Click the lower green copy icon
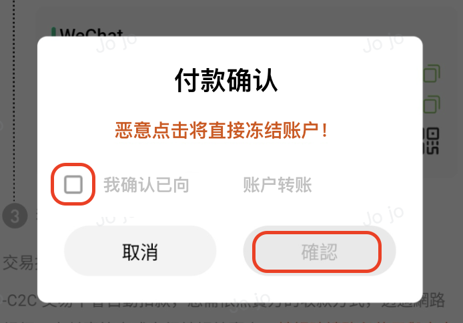The width and height of the screenshot is (463, 323). (432, 104)
